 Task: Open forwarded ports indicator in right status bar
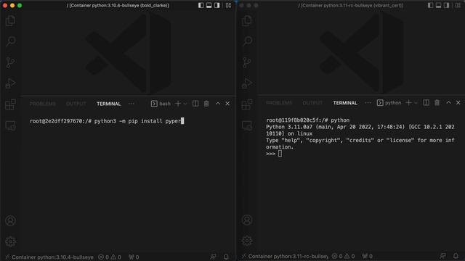[367, 256]
